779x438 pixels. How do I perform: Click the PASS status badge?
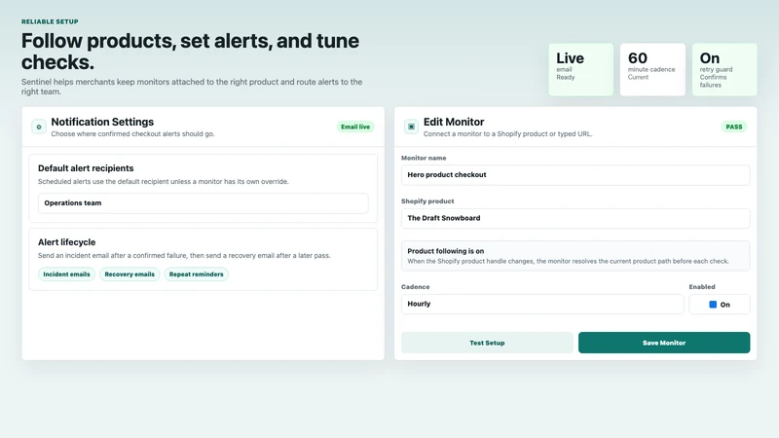point(734,127)
